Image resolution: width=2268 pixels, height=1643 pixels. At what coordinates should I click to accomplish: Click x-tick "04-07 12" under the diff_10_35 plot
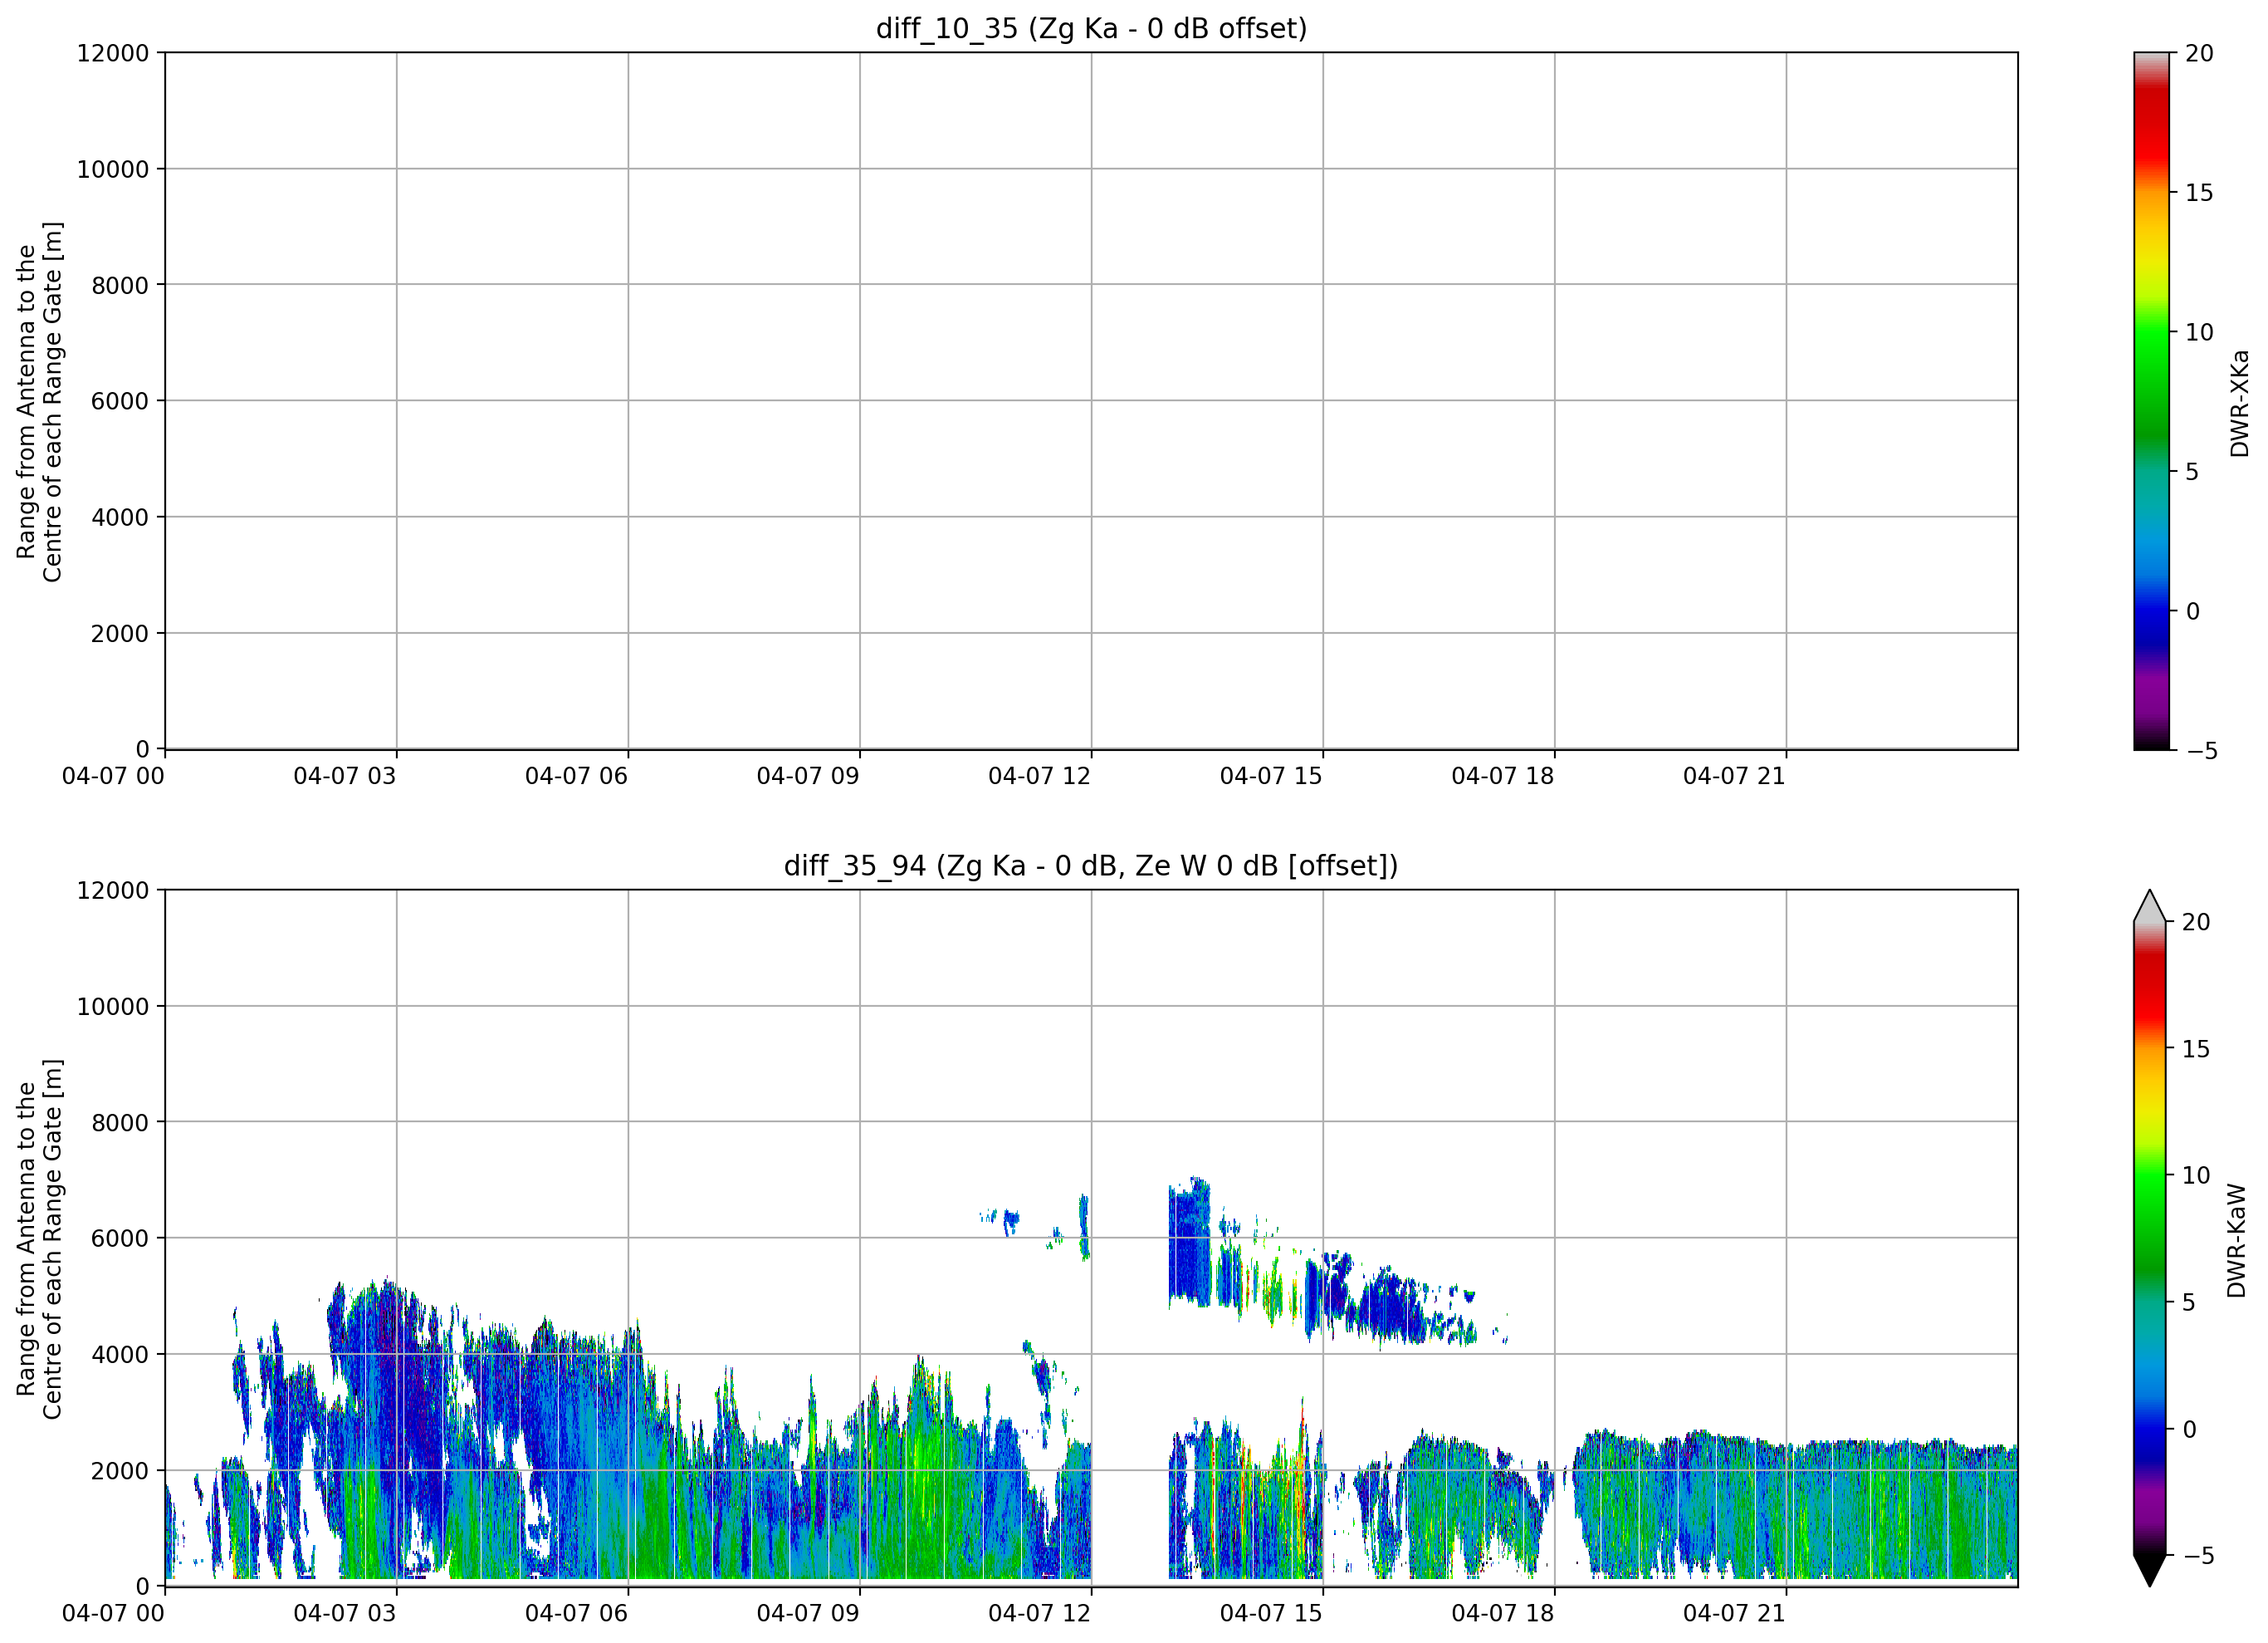pyautogui.click(x=1039, y=777)
